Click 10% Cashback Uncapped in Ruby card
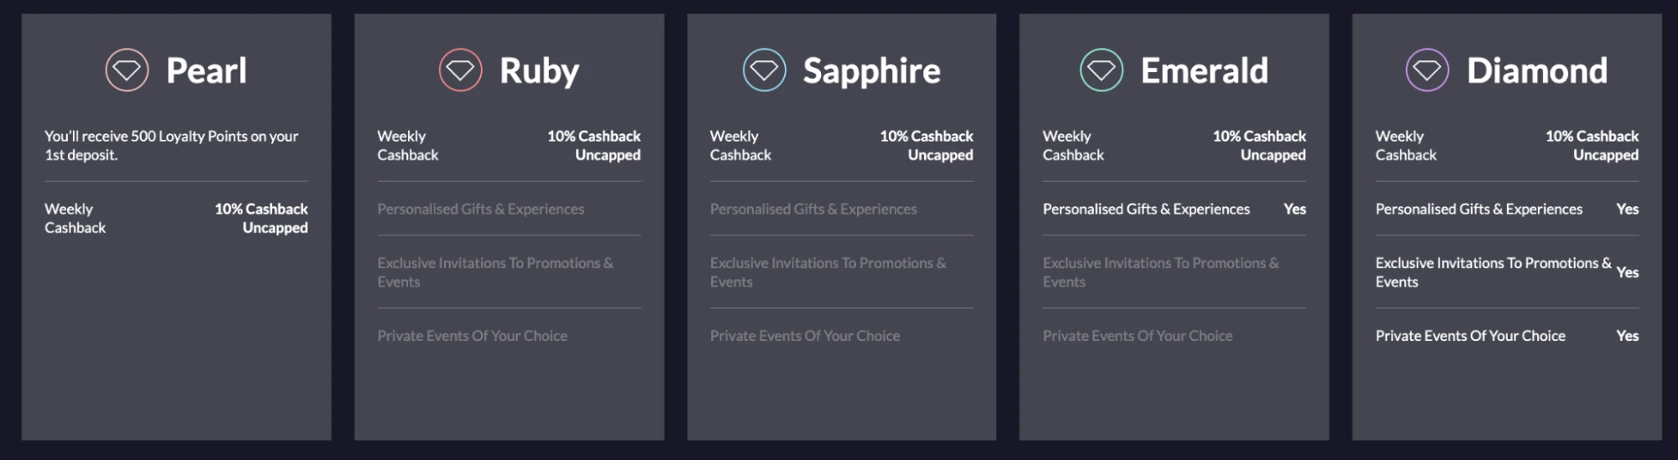 click(x=593, y=145)
